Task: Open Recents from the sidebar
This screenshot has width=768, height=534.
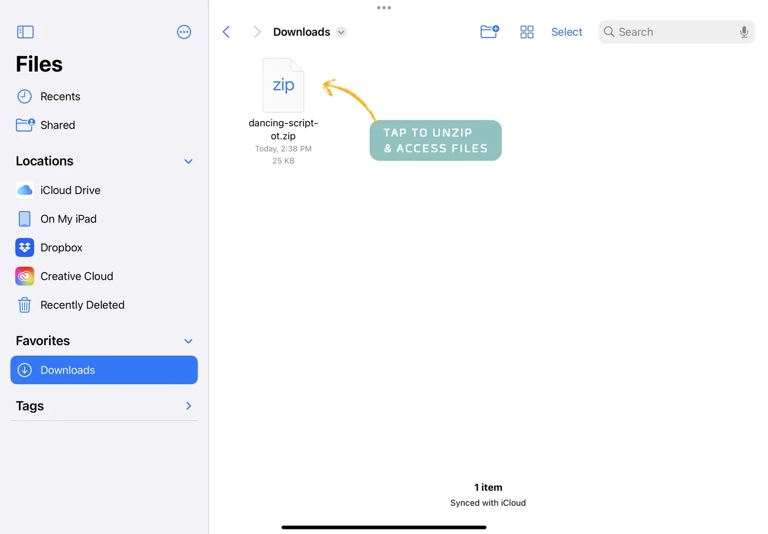Action: coord(60,96)
